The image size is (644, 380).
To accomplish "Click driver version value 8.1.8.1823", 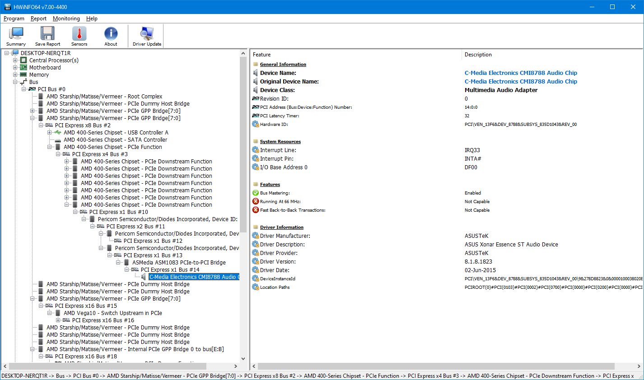I will click(x=479, y=262).
